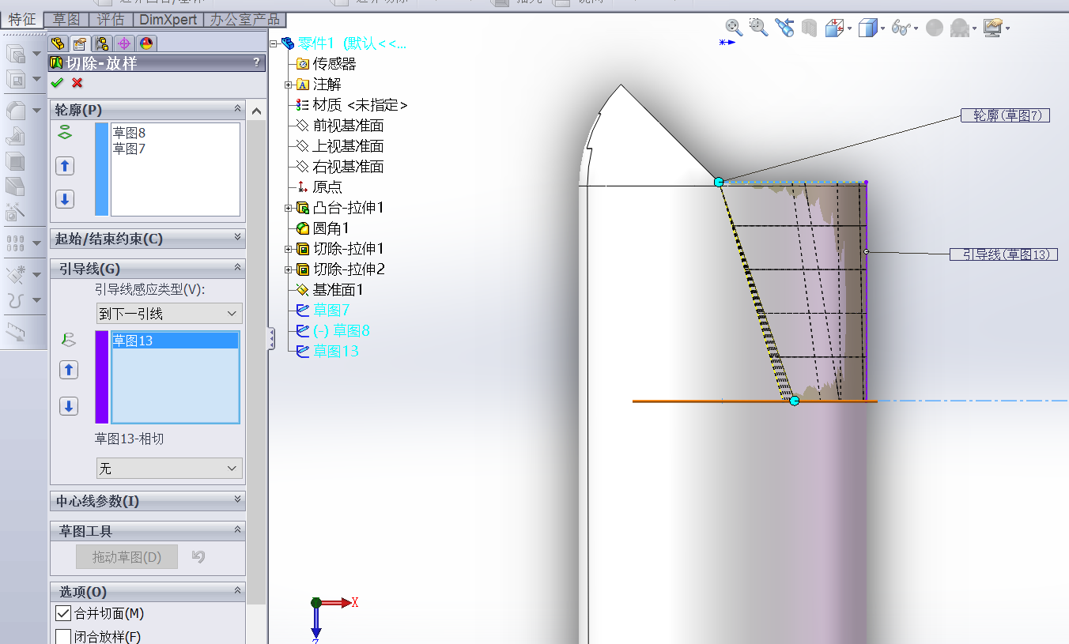This screenshot has height=644, width=1069.
Task: Open the 评估 tab
Action: 109,19
